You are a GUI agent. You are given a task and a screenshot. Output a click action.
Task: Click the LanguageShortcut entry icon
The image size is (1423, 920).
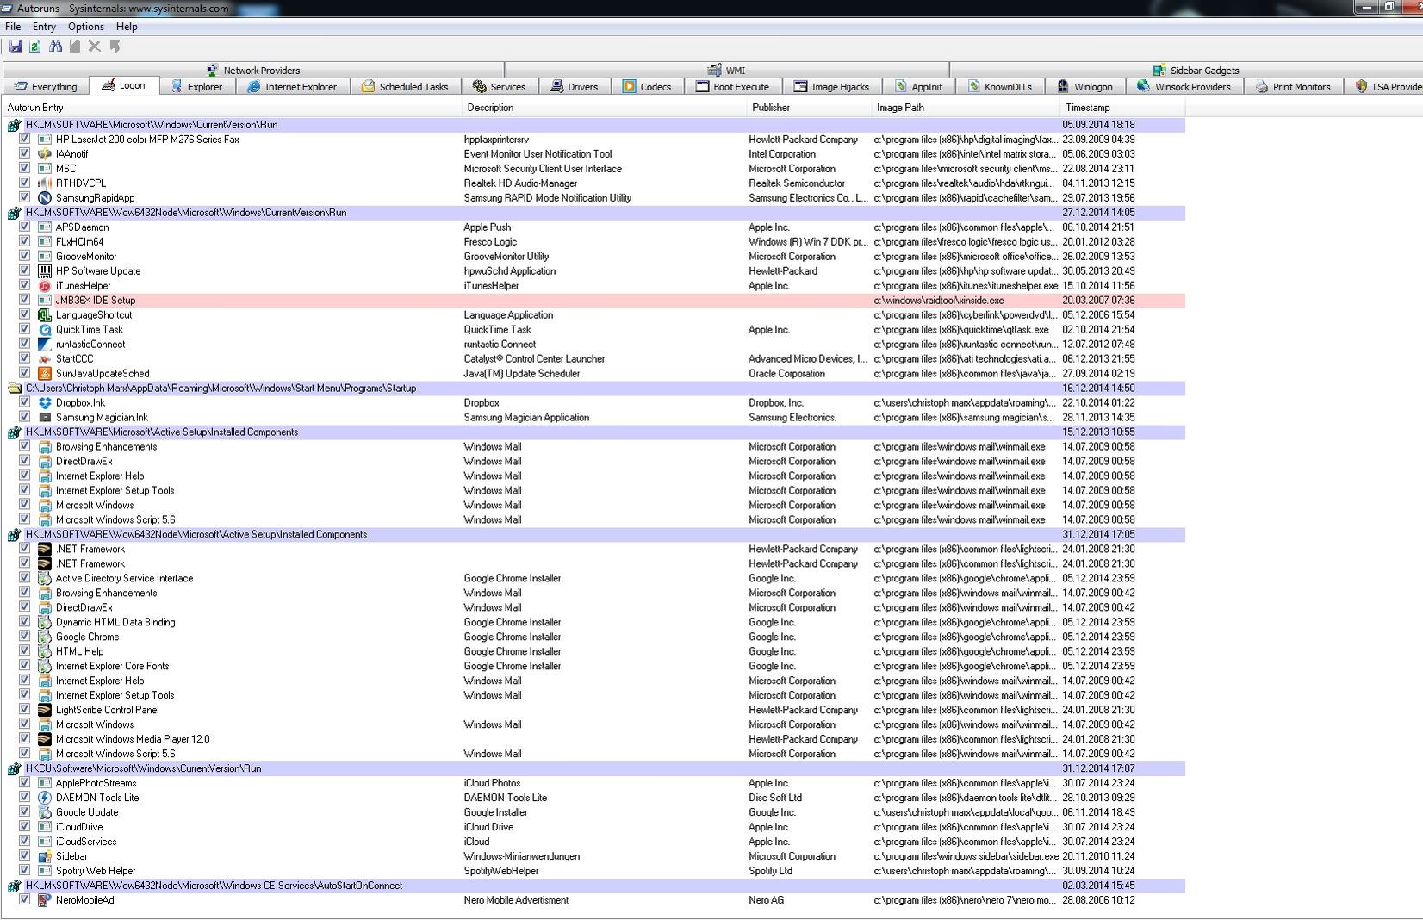[x=45, y=315]
